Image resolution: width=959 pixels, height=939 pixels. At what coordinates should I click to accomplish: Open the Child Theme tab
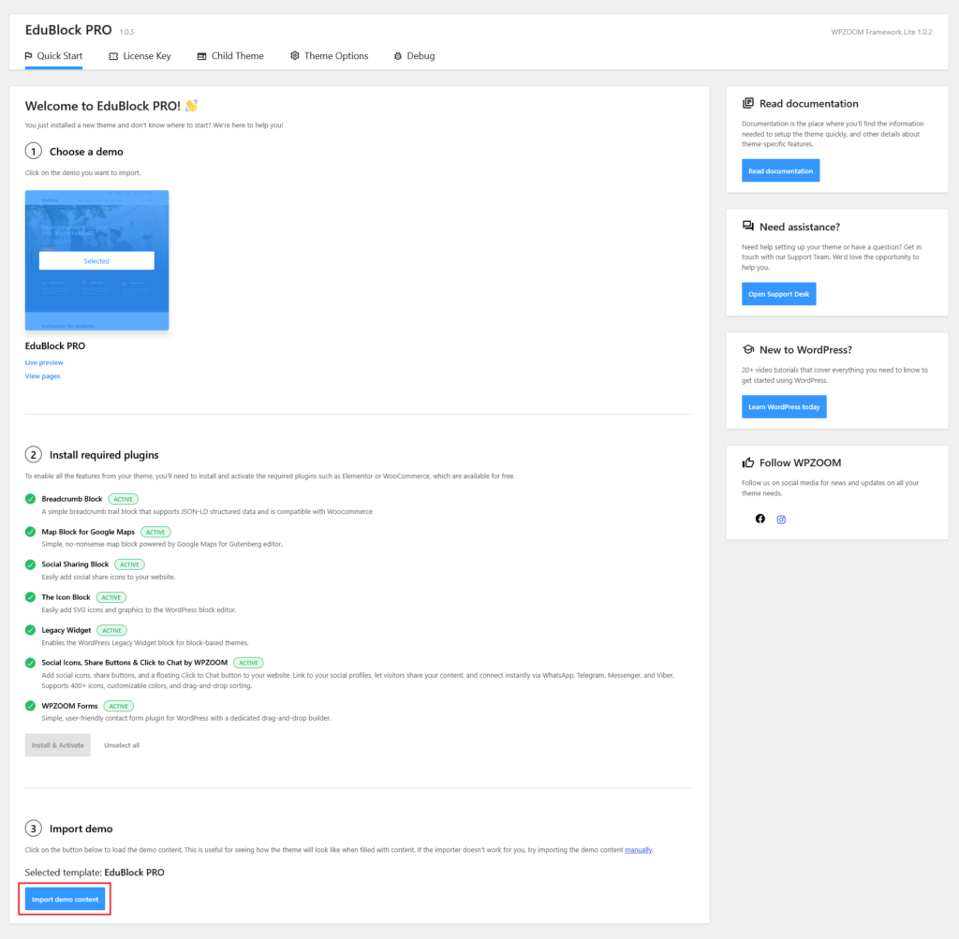(x=230, y=55)
